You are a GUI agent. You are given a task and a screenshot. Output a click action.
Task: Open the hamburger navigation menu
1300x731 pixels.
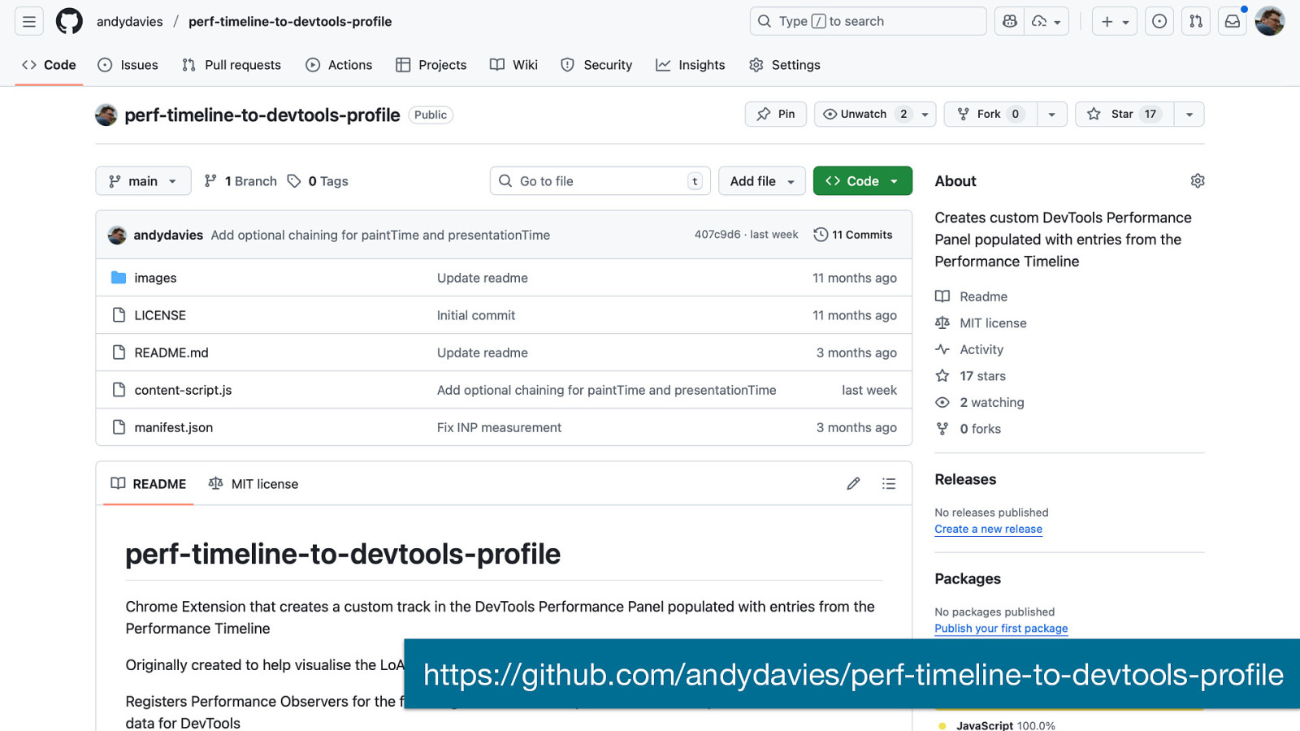pos(29,21)
